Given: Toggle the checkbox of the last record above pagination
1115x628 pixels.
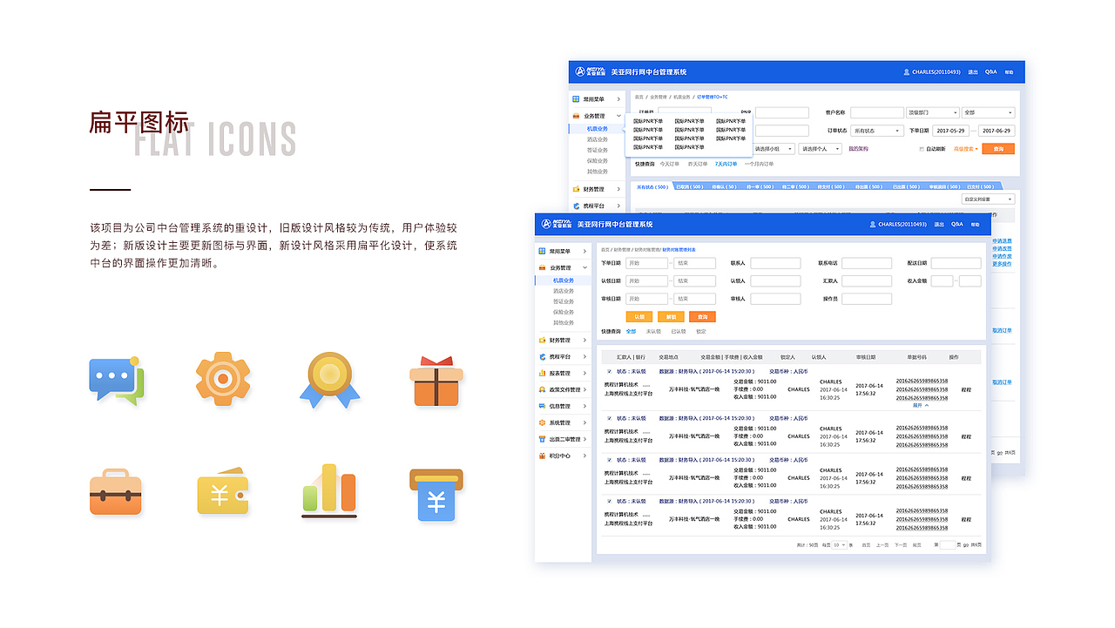Looking at the screenshot, I should click(x=610, y=502).
